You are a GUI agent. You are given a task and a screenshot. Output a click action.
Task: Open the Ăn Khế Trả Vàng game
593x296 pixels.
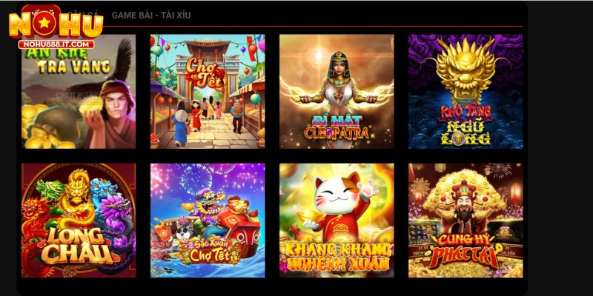coord(79,91)
